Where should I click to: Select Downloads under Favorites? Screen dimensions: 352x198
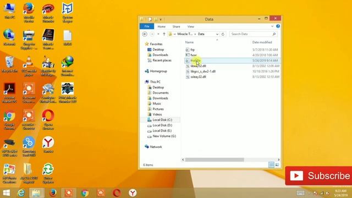click(160, 55)
